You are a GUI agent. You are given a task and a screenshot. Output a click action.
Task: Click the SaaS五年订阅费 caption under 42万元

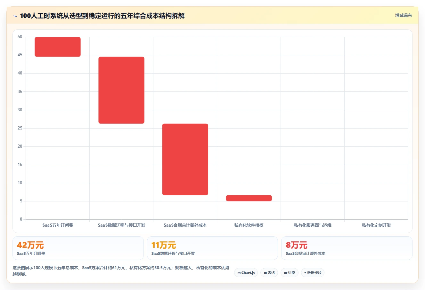31,254
